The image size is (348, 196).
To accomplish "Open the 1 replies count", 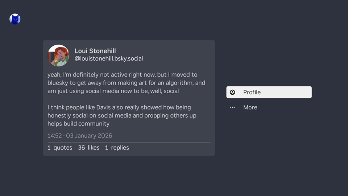I will pos(117,148).
